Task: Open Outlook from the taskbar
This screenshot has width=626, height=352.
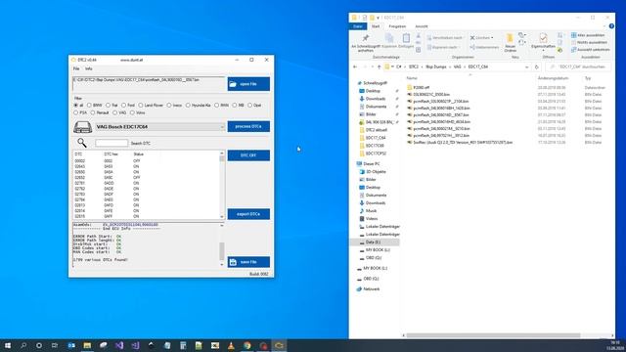Action: (x=71, y=345)
